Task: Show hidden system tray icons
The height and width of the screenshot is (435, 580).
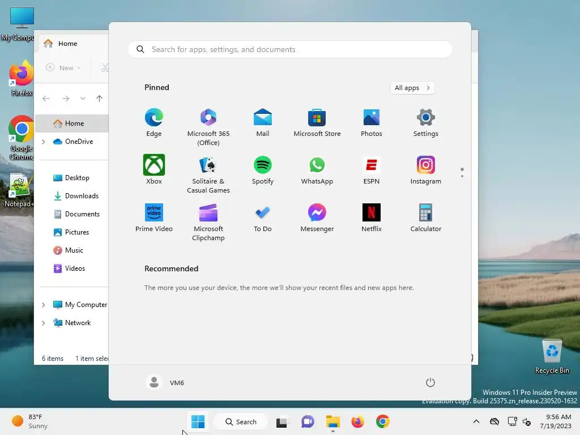Action: pyautogui.click(x=476, y=421)
